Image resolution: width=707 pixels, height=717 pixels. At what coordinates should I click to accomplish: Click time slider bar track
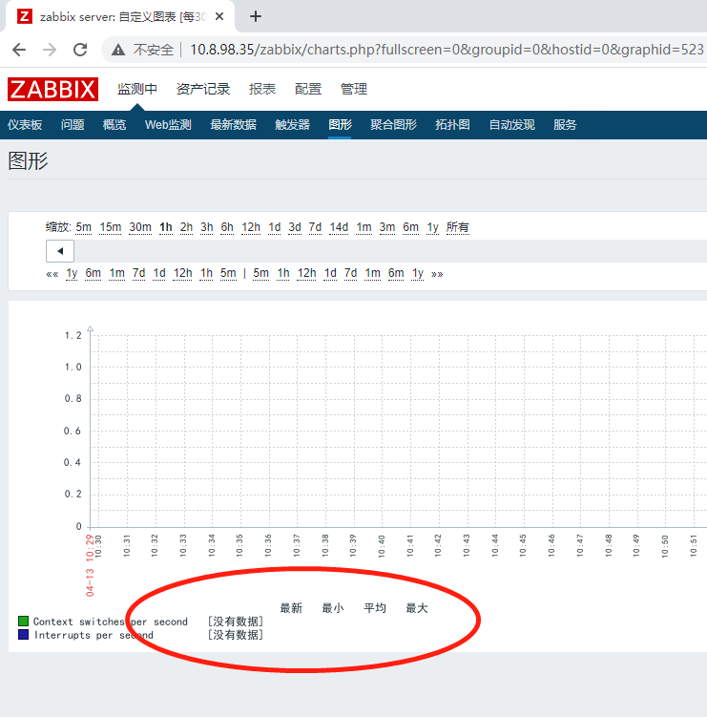tap(390, 251)
